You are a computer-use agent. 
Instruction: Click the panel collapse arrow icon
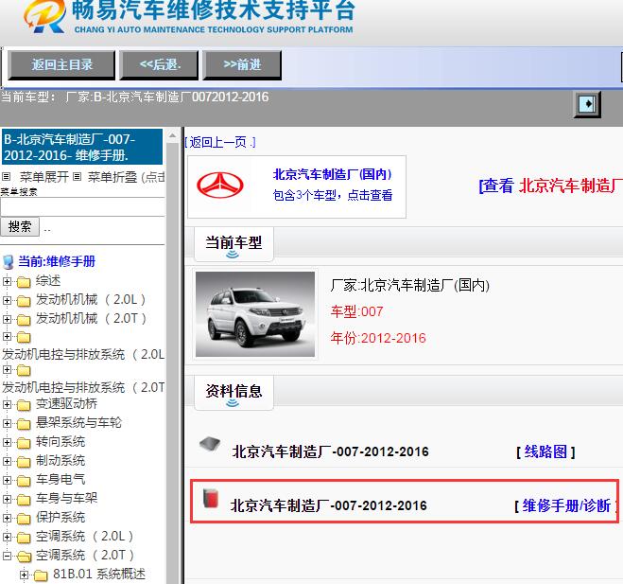tap(587, 105)
